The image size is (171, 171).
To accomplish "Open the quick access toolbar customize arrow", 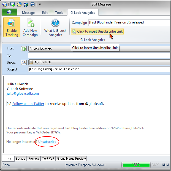I will coord(40,4).
